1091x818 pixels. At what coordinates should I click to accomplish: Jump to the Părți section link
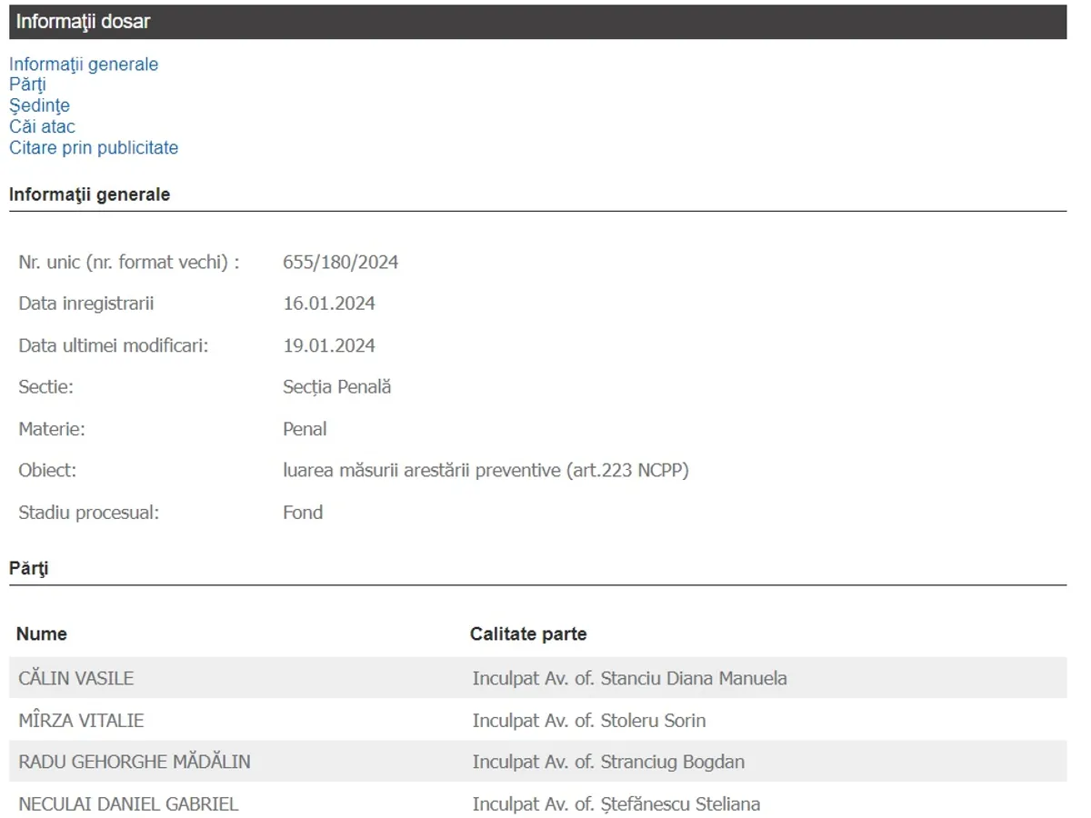[x=27, y=85]
